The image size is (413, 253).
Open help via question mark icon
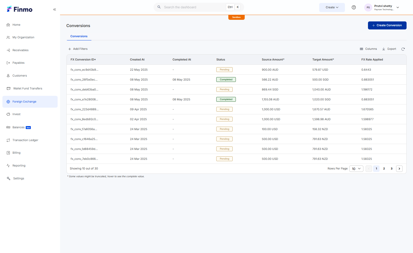[x=354, y=7]
